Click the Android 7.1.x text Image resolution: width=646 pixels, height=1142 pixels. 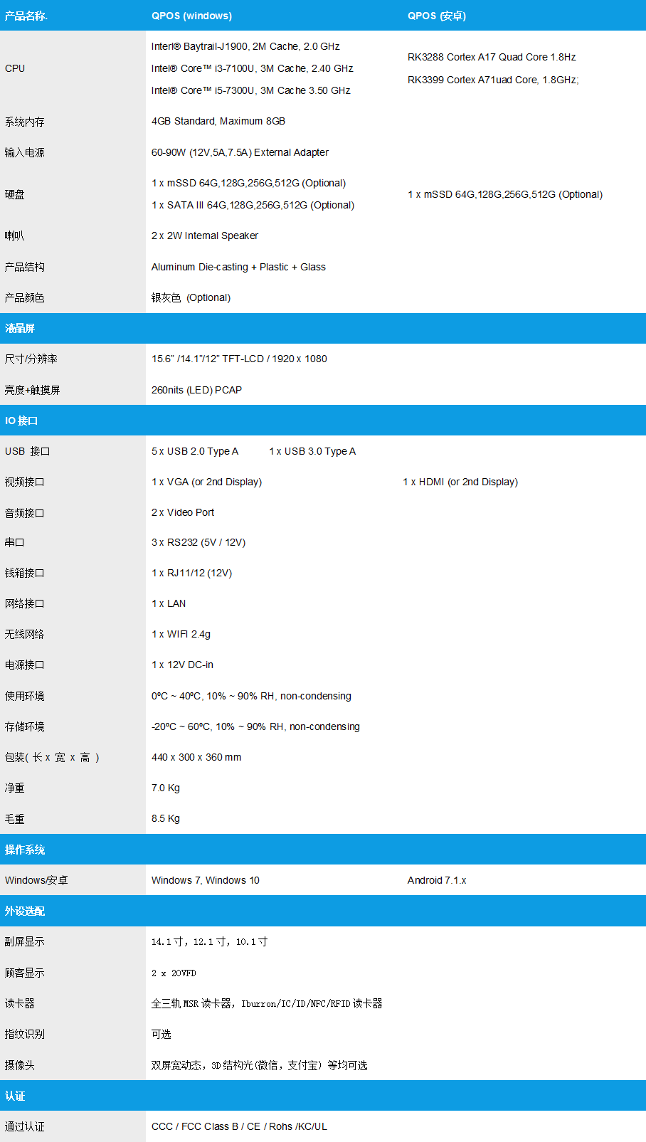pyautogui.click(x=436, y=880)
